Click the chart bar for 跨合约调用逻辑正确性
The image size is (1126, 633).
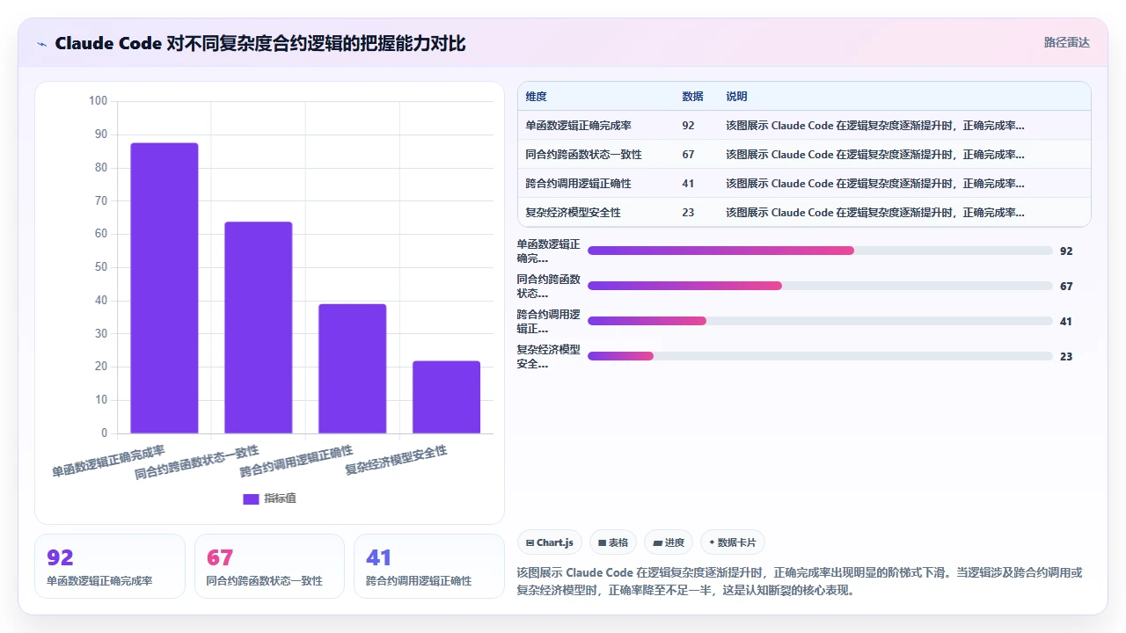point(352,368)
